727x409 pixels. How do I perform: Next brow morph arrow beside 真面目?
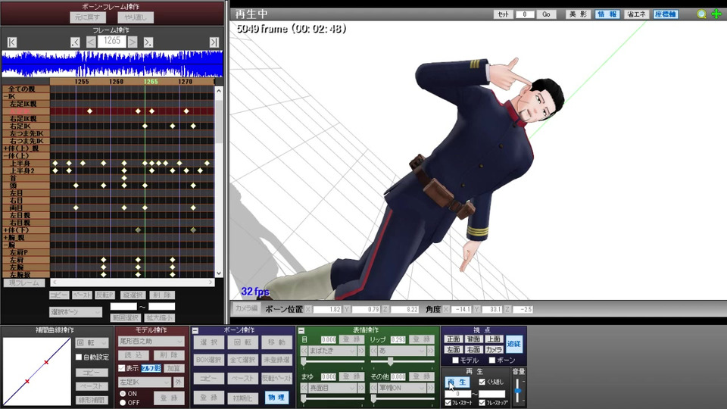click(361, 388)
